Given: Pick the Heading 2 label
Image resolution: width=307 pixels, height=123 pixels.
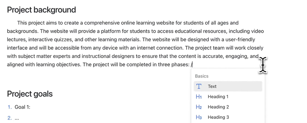Looking at the screenshot, I should [218, 107].
